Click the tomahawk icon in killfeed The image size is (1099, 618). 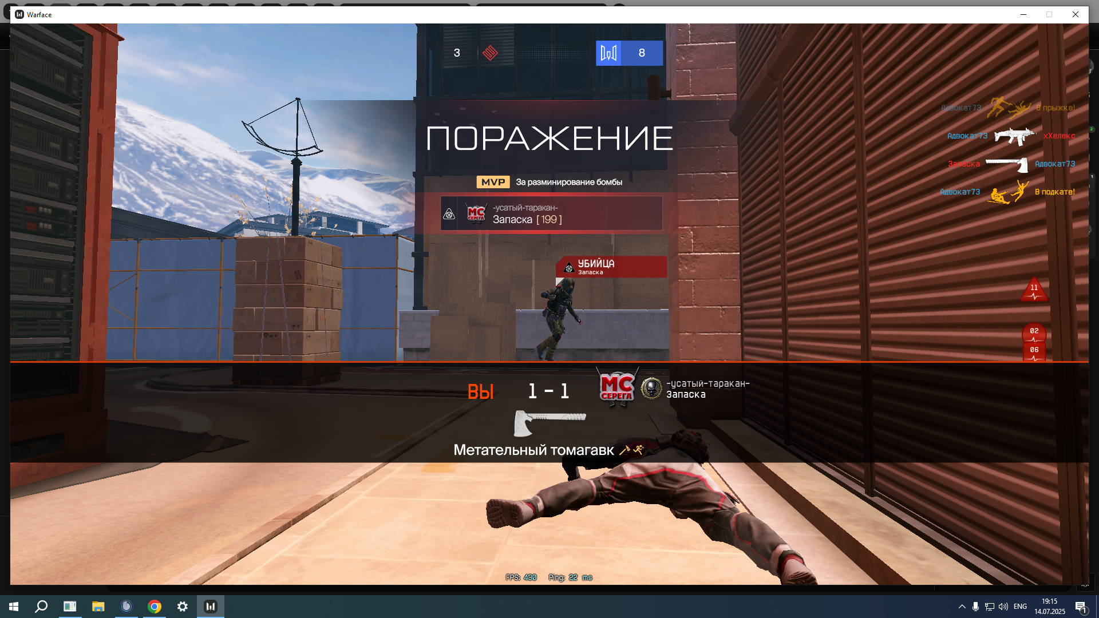1007,164
